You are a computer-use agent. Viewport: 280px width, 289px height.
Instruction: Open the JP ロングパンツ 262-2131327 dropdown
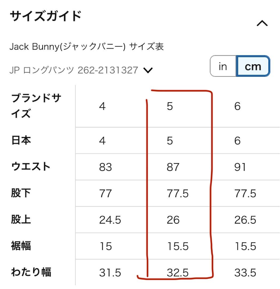81,70
